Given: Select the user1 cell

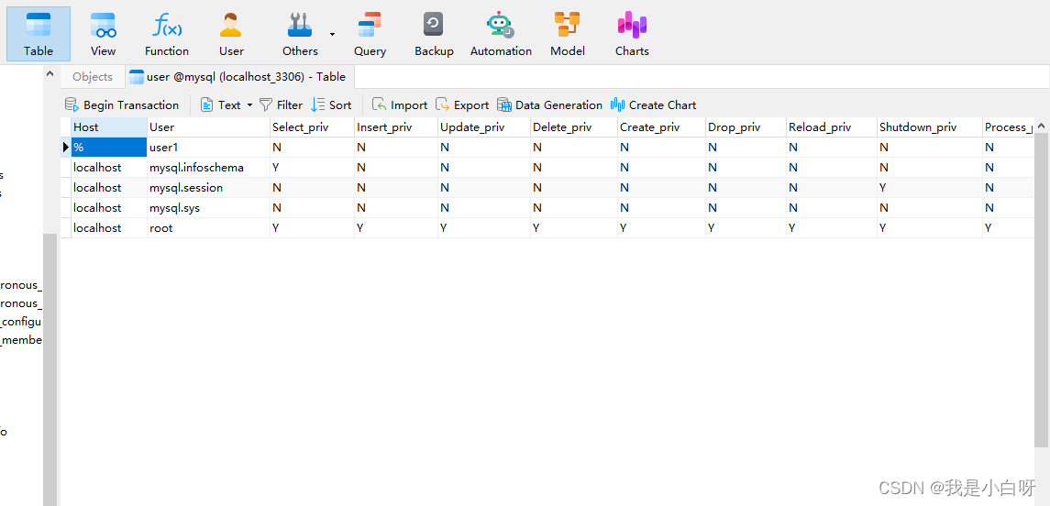Looking at the screenshot, I should 208,148.
